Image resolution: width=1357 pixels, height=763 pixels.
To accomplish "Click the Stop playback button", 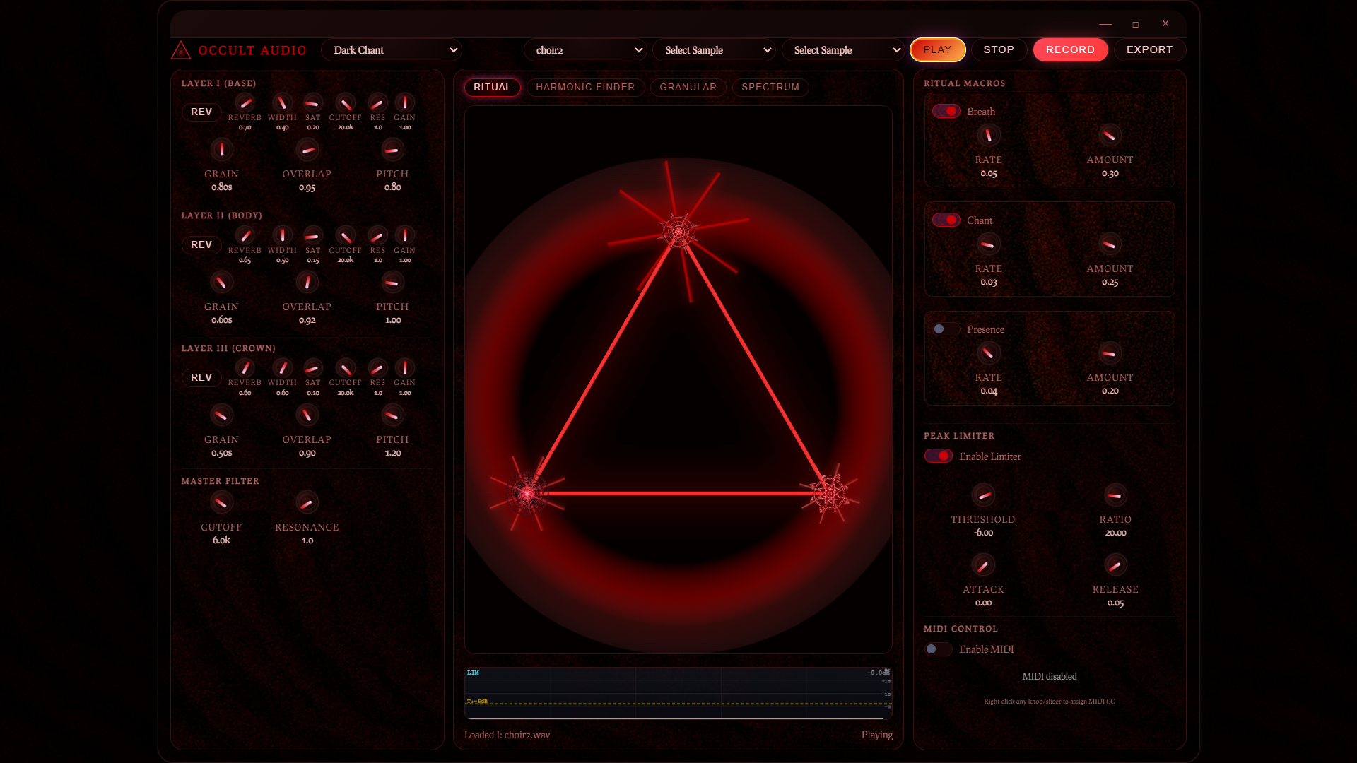I will pos(998,49).
